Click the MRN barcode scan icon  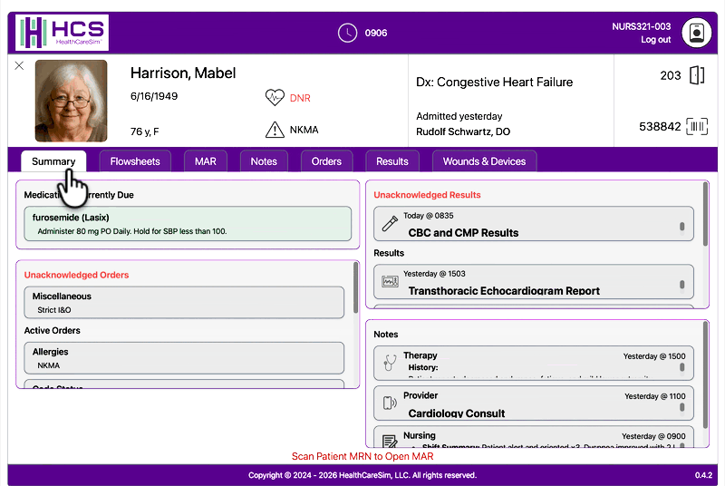pyautogui.click(x=696, y=127)
